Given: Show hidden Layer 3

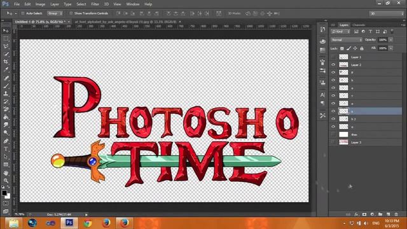Looking at the screenshot, I should (333, 142).
